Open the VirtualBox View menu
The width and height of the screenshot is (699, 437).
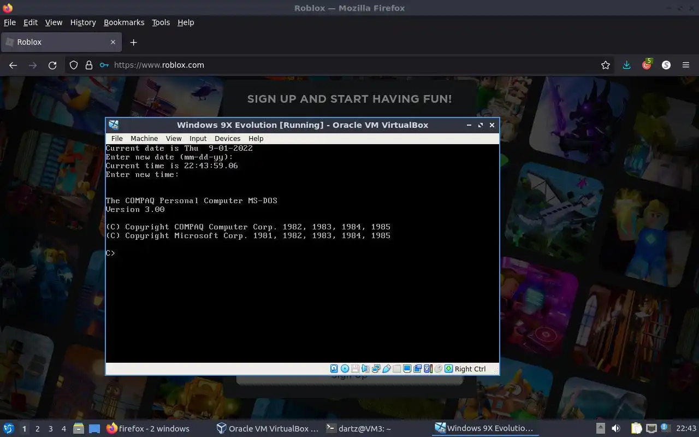pyautogui.click(x=174, y=138)
